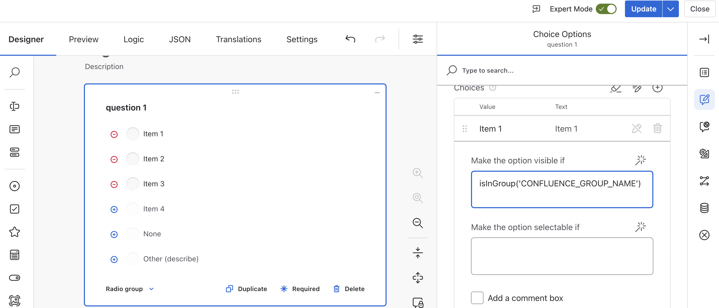The height and width of the screenshot is (308, 719).
Task: Open the Logic panel in the right sidebar
Action: pos(704,181)
